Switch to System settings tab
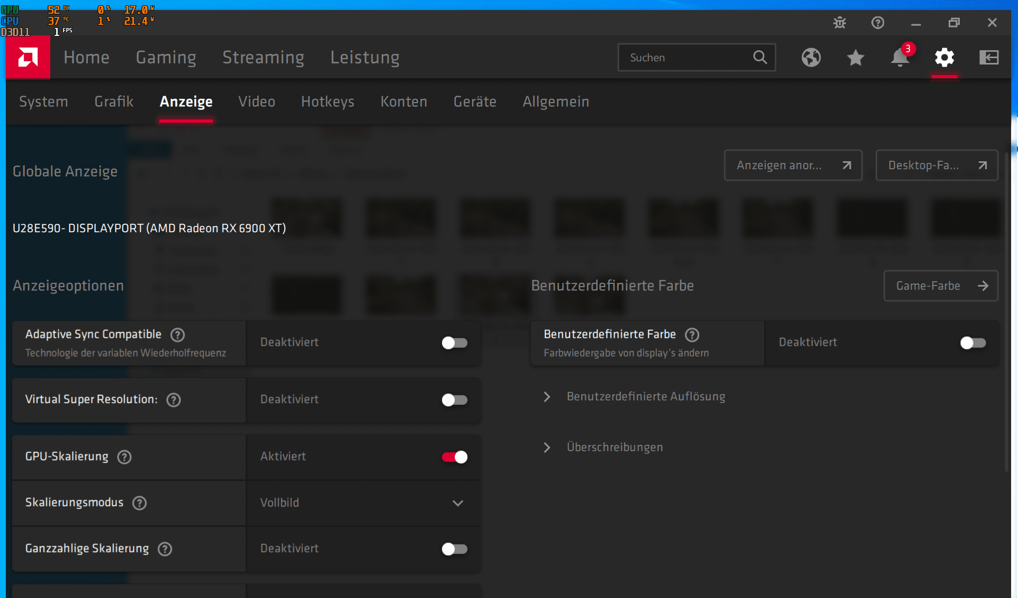Viewport: 1018px width, 598px height. coord(43,102)
